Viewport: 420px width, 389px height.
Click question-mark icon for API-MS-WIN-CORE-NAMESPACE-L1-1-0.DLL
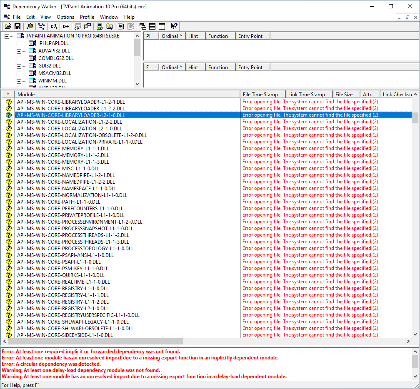coord(9,189)
